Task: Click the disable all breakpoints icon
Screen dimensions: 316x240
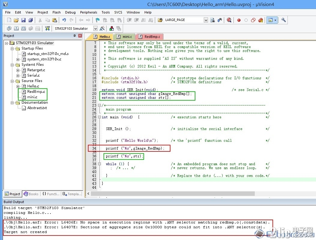Action: coord(253,20)
